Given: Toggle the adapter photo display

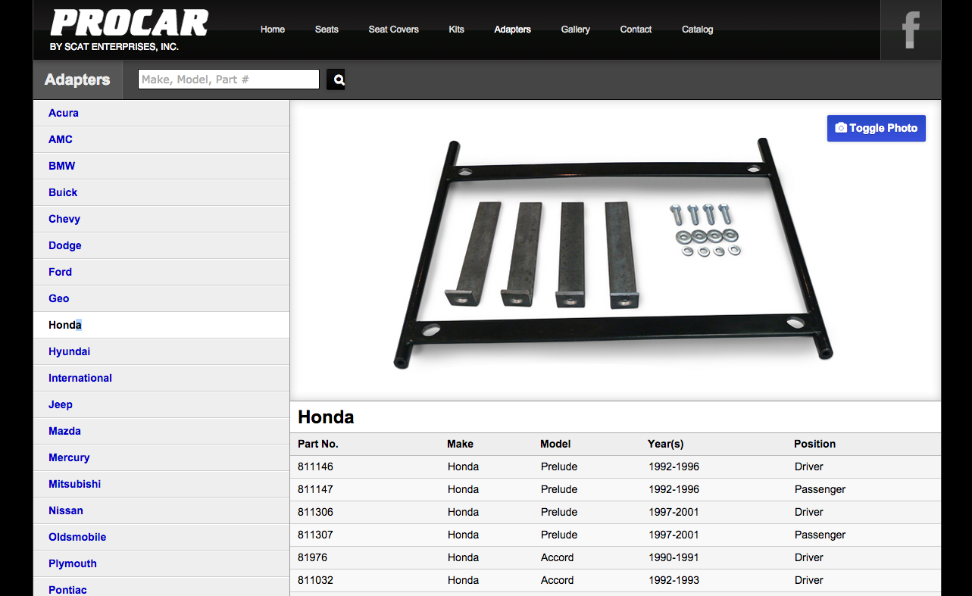Looking at the screenshot, I should click(x=877, y=128).
